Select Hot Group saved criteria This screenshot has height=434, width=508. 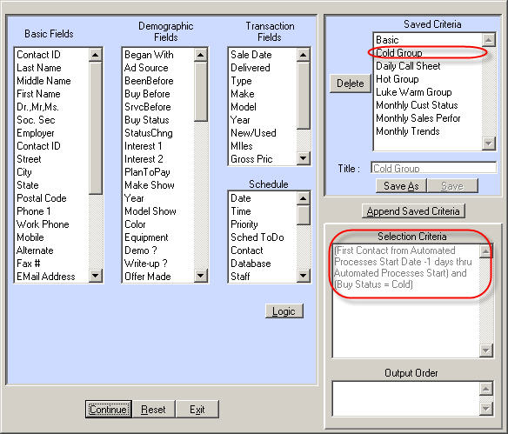coord(397,79)
